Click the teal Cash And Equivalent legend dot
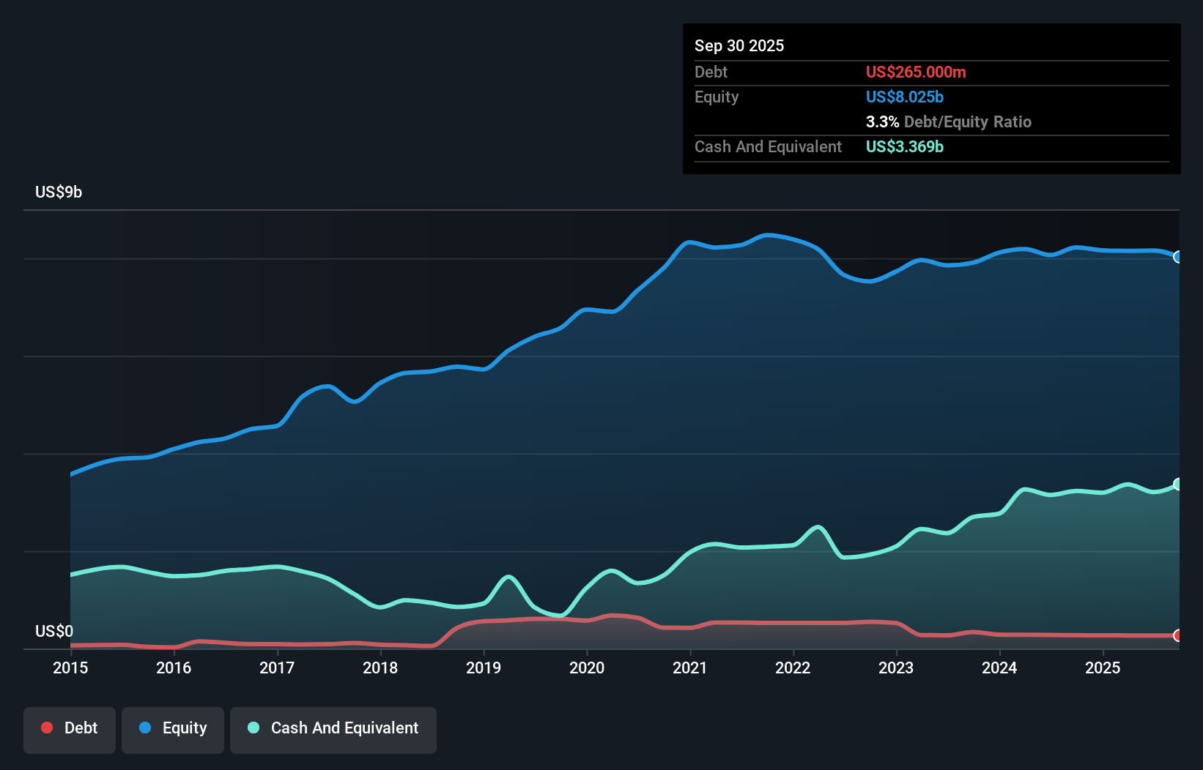The image size is (1203, 770). [253, 728]
